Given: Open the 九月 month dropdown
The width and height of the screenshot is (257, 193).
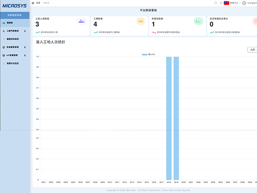Looking at the screenshot, I should click(253, 50).
